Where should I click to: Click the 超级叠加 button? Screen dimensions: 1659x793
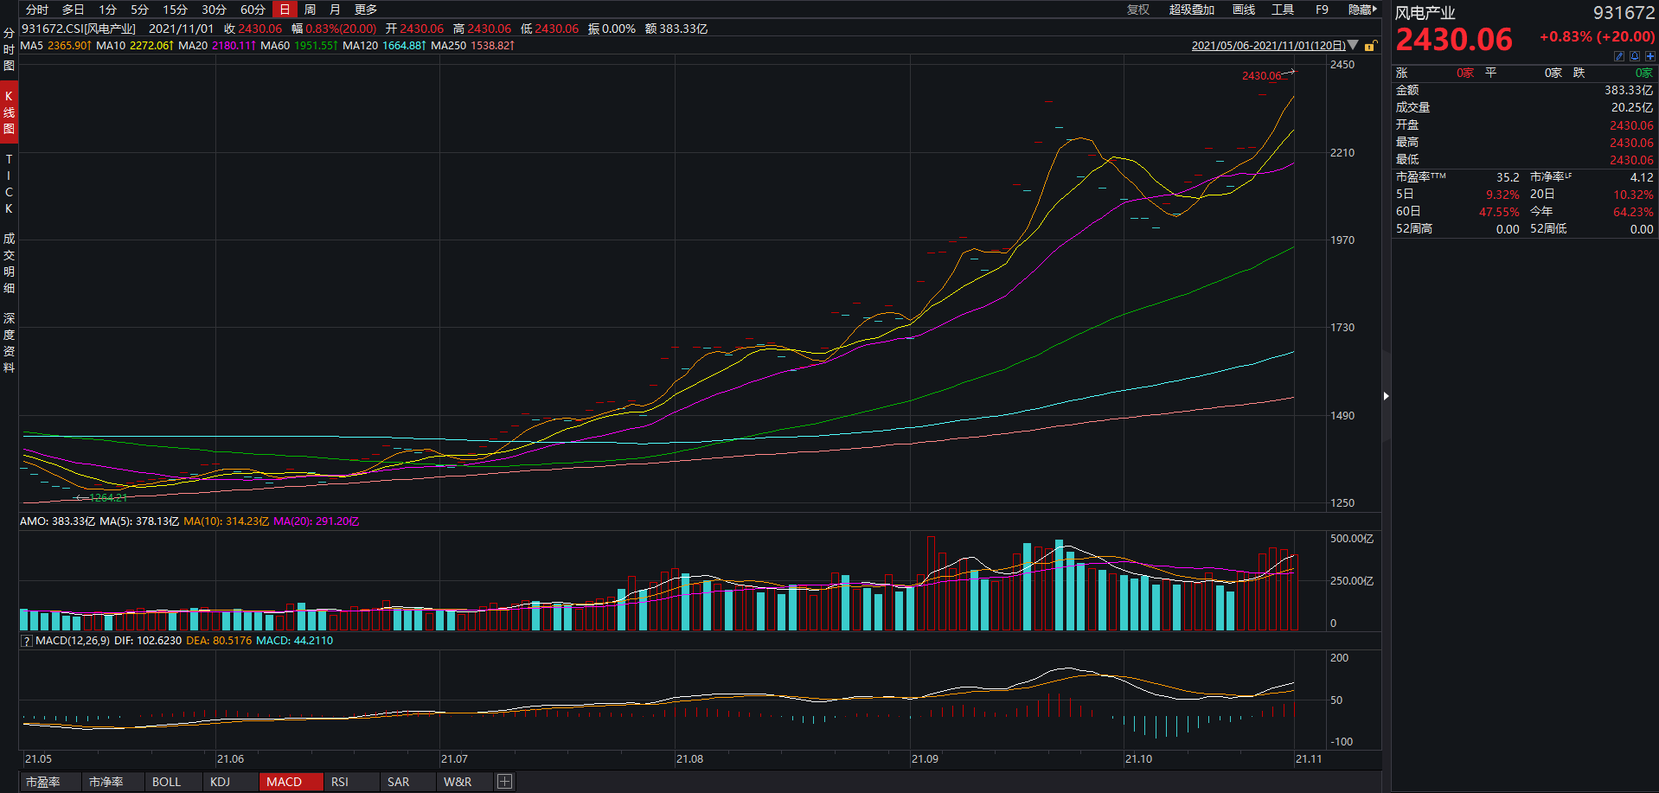point(1191,10)
